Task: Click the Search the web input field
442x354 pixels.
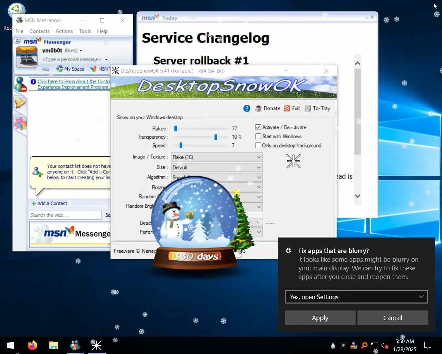Action: (x=65, y=215)
